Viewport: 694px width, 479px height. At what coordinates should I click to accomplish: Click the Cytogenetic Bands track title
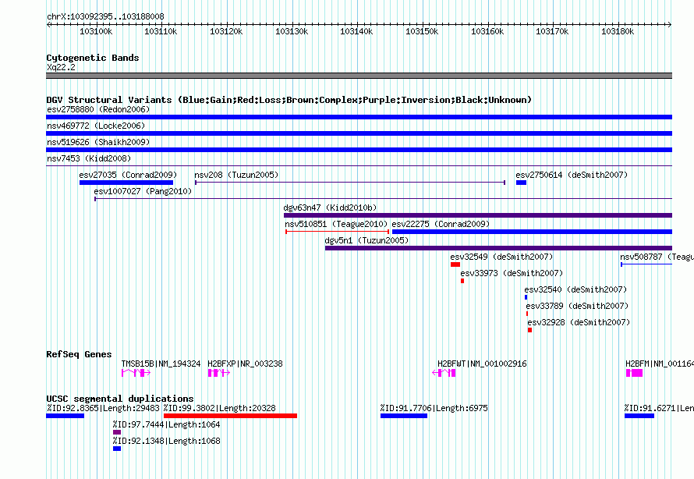[93, 58]
